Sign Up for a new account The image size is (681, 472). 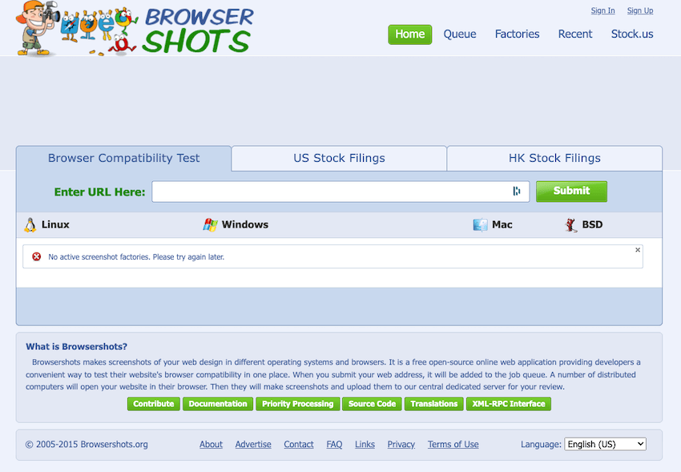(x=640, y=10)
